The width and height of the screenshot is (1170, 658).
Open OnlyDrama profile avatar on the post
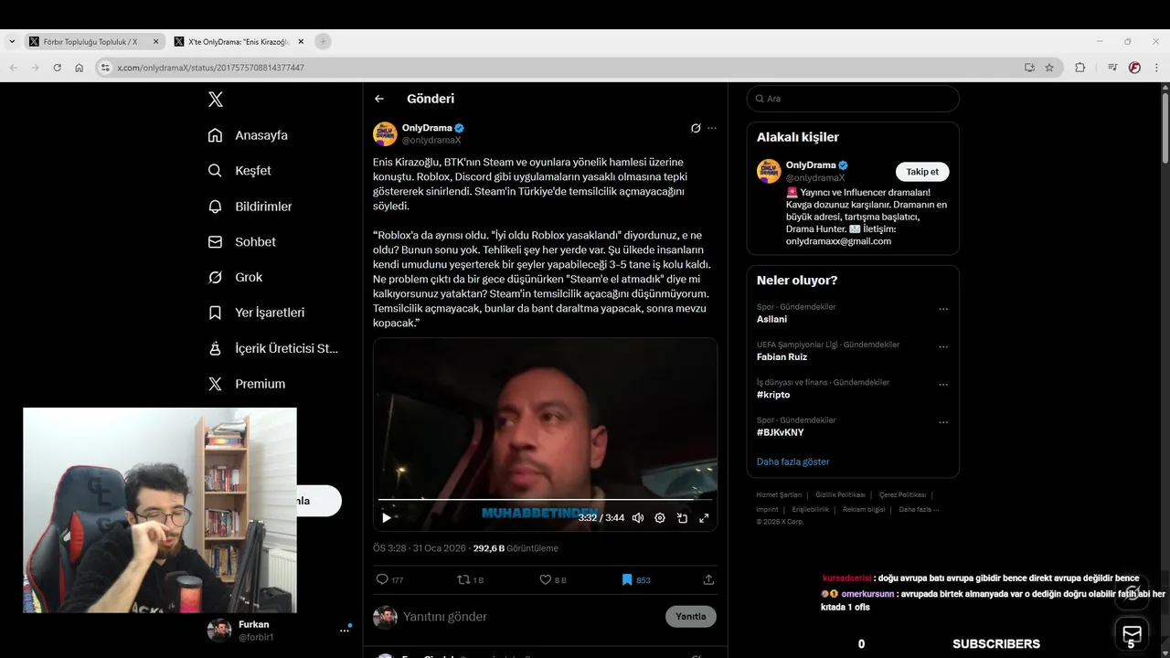coord(385,133)
